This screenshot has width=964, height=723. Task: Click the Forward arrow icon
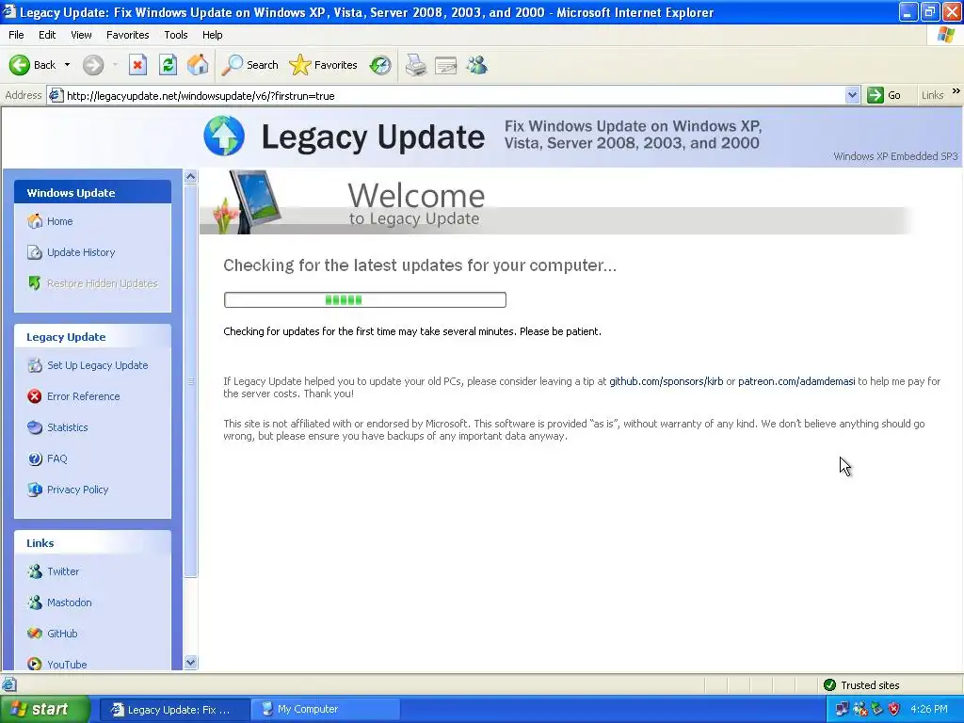click(93, 65)
